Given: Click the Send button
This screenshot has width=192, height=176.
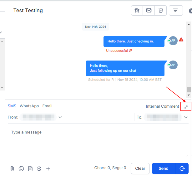Looking at the screenshot, I should click(164, 169).
